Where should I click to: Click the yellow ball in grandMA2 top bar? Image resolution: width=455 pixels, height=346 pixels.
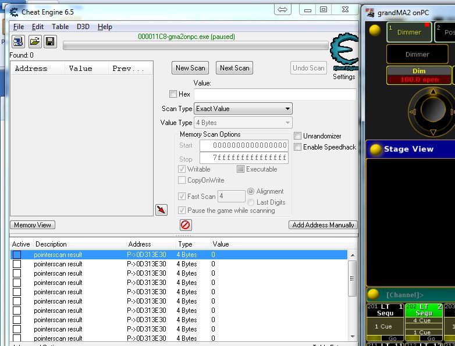(375, 30)
